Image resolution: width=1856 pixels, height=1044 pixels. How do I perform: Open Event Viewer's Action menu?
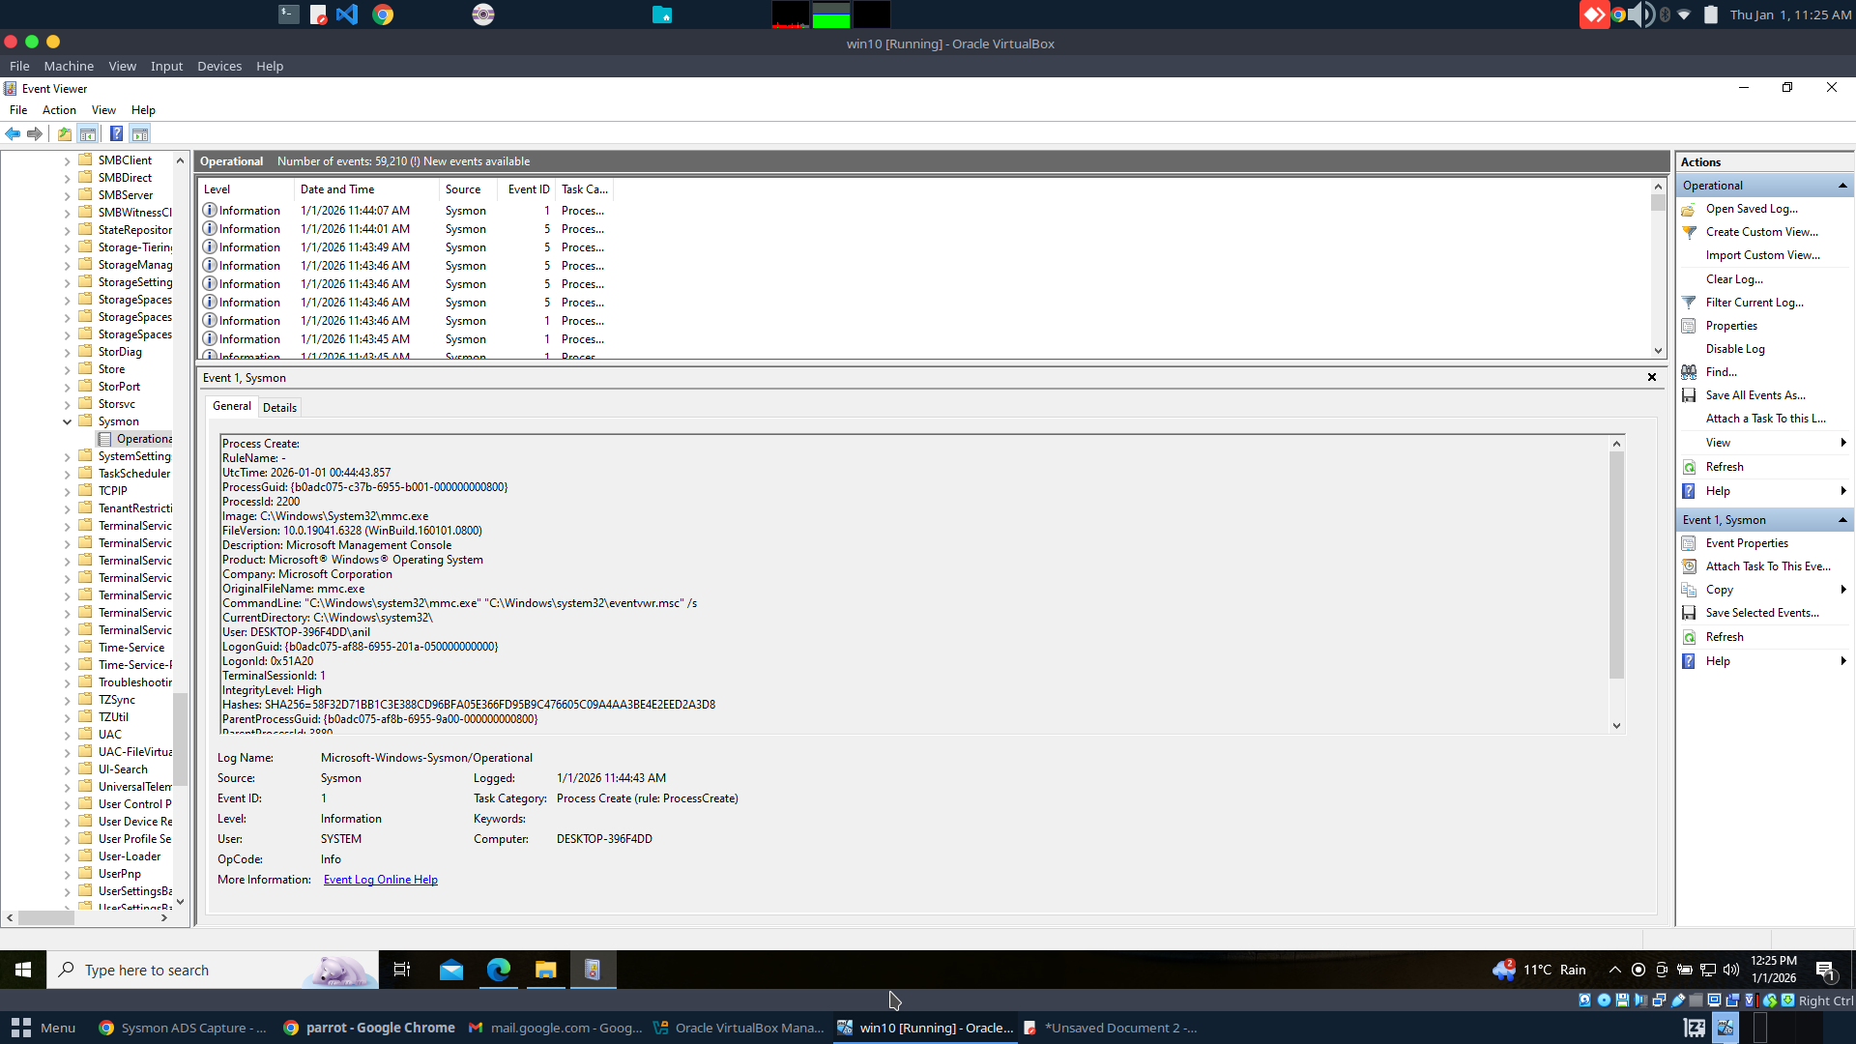[x=59, y=110]
